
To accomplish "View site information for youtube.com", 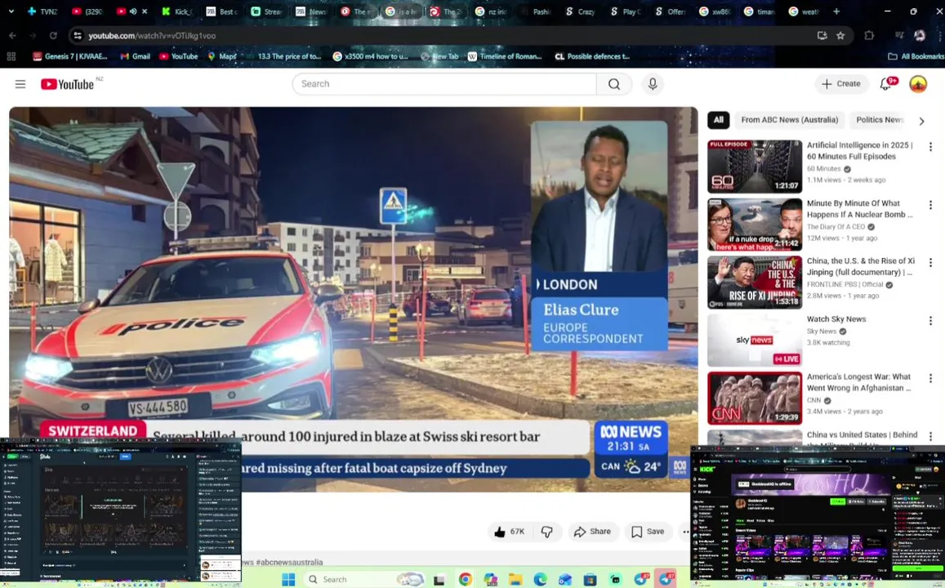I will [78, 36].
